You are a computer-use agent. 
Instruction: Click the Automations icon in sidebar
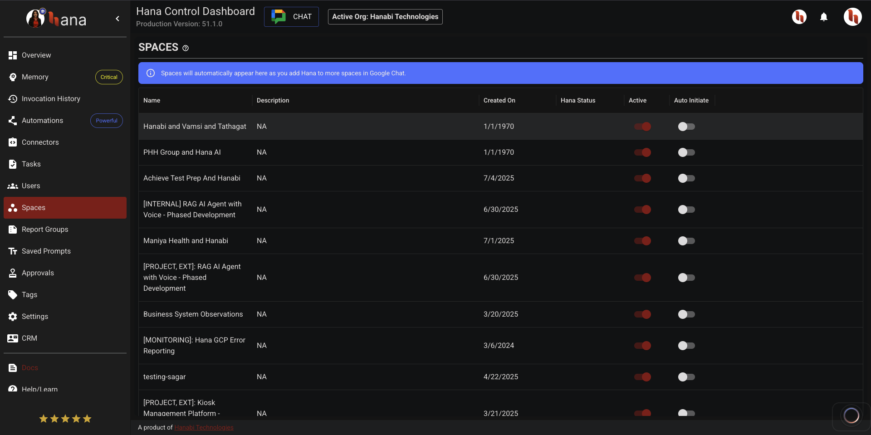pyautogui.click(x=13, y=121)
